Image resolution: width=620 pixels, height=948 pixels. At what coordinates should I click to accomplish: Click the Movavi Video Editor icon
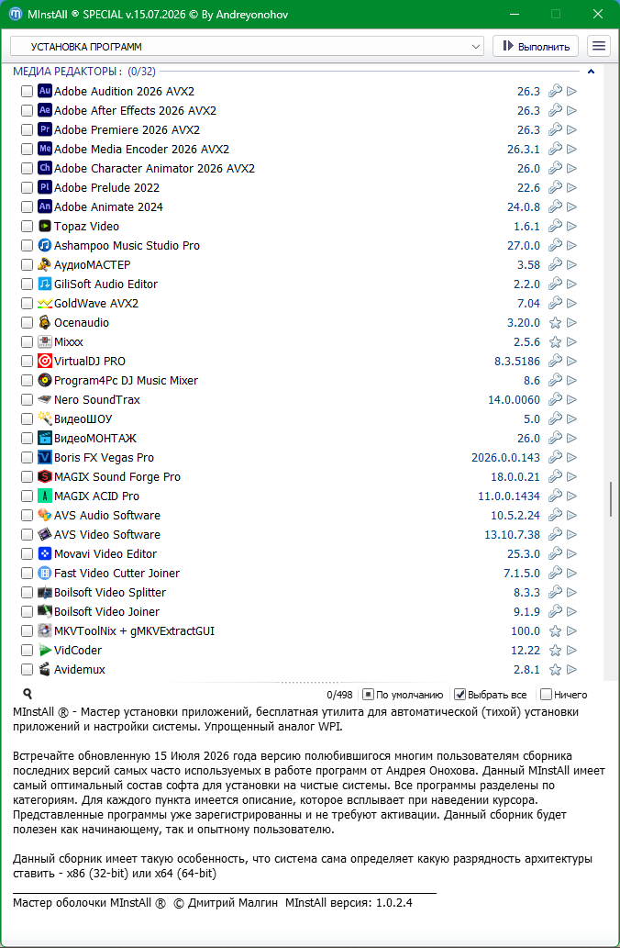click(x=45, y=553)
